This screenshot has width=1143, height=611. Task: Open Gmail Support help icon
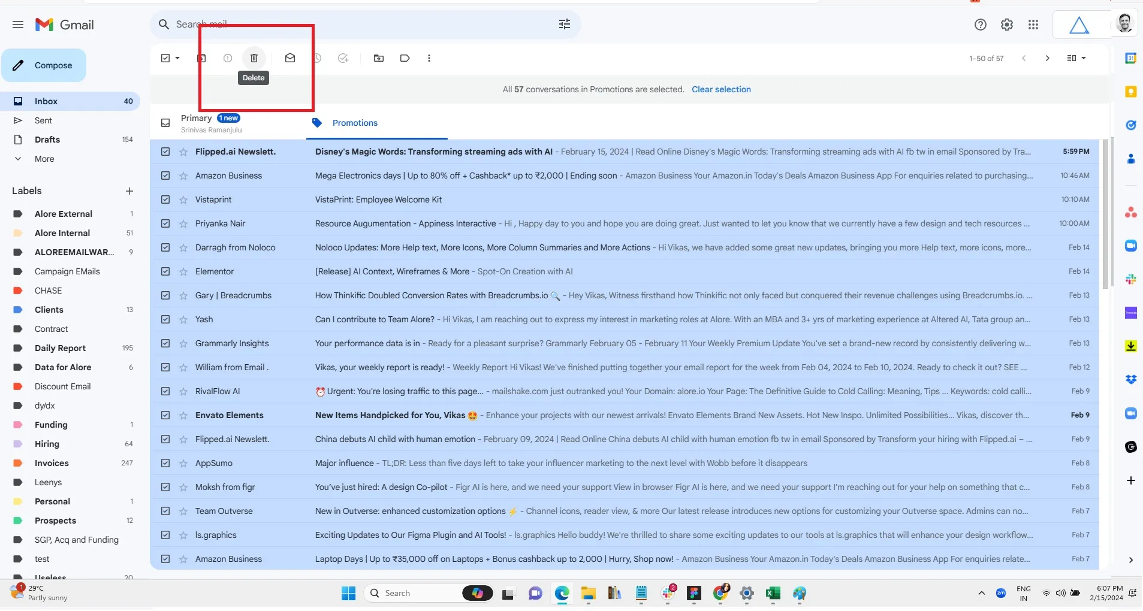981,25
